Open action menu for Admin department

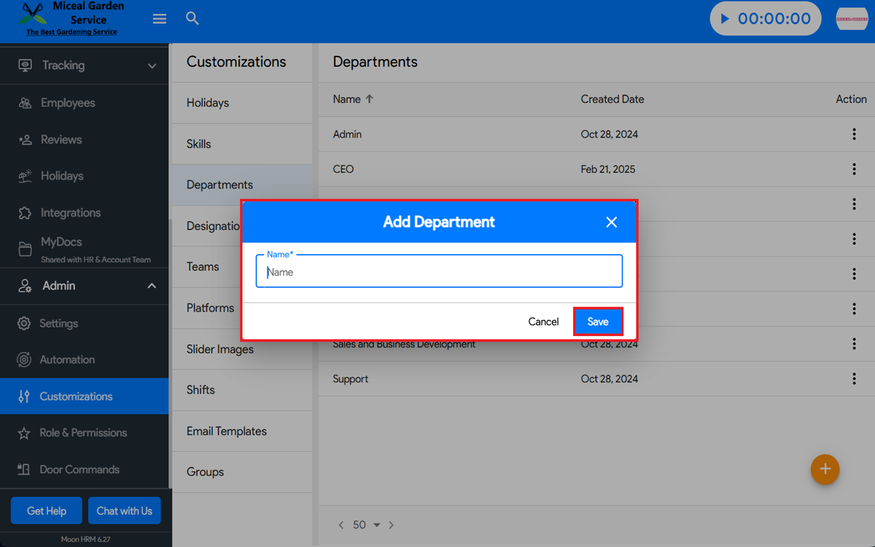pos(854,134)
